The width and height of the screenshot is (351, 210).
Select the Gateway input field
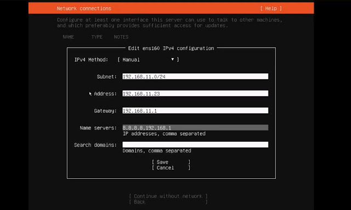pos(195,110)
